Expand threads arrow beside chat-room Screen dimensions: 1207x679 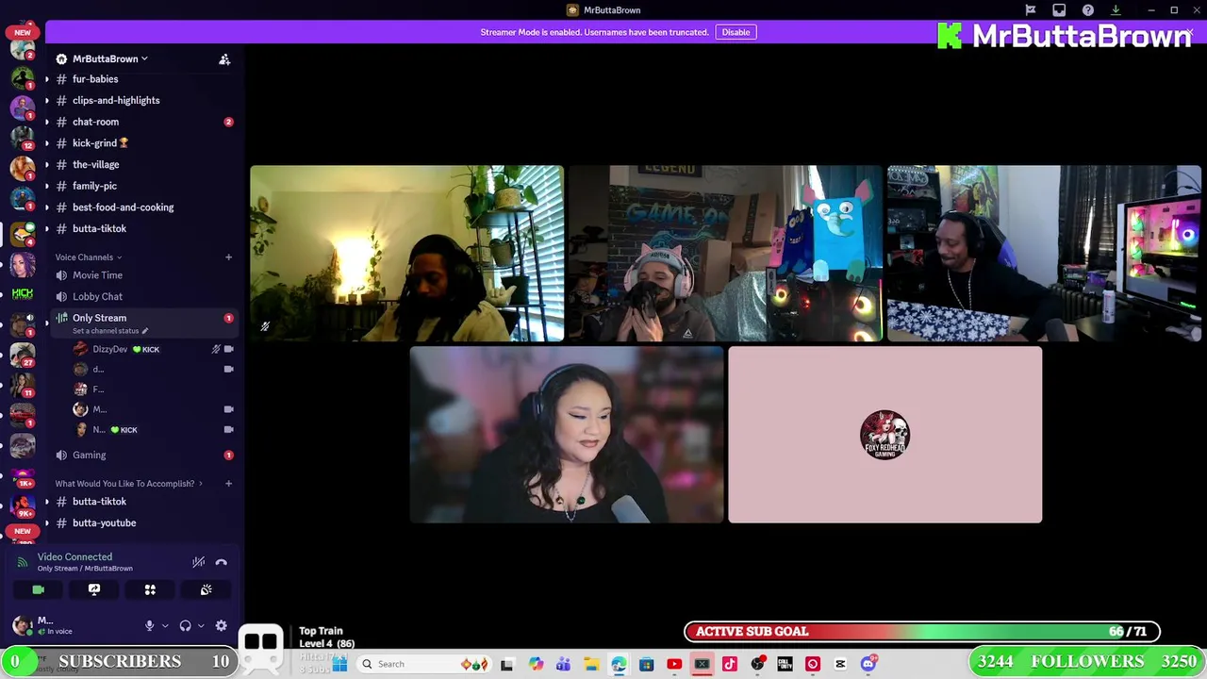click(x=46, y=122)
